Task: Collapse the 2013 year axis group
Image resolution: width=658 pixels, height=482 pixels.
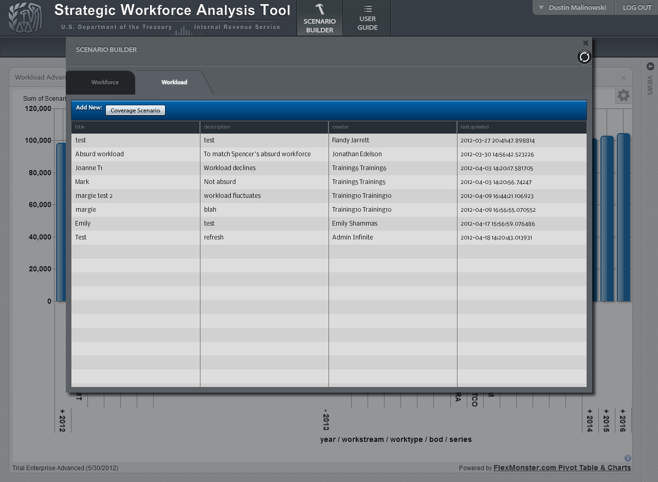Action: click(x=326, y=420)
